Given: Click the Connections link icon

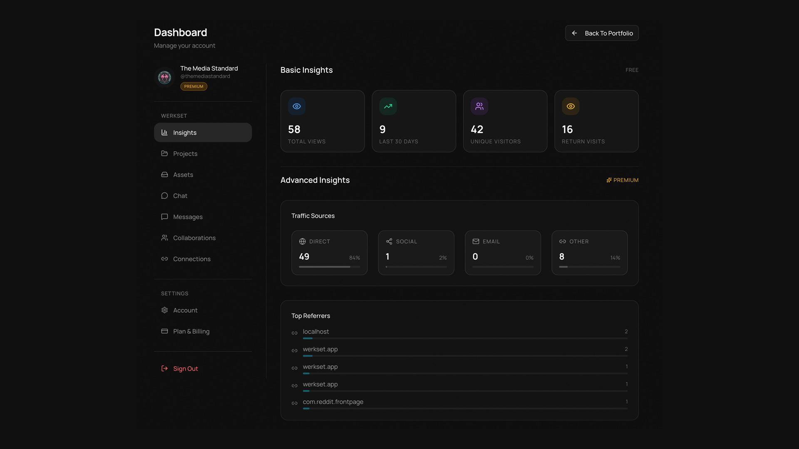Looking at the screenshot, I should (x=165, y=259).
